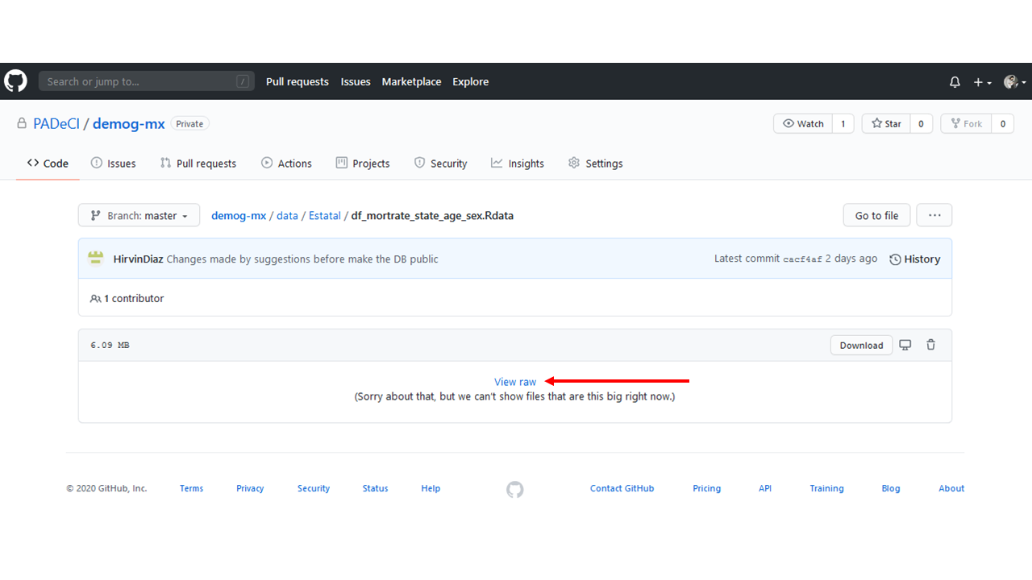Switch to the Actions tab
The height and width of the screenshot is (580, 1032).
click(286, 163)
